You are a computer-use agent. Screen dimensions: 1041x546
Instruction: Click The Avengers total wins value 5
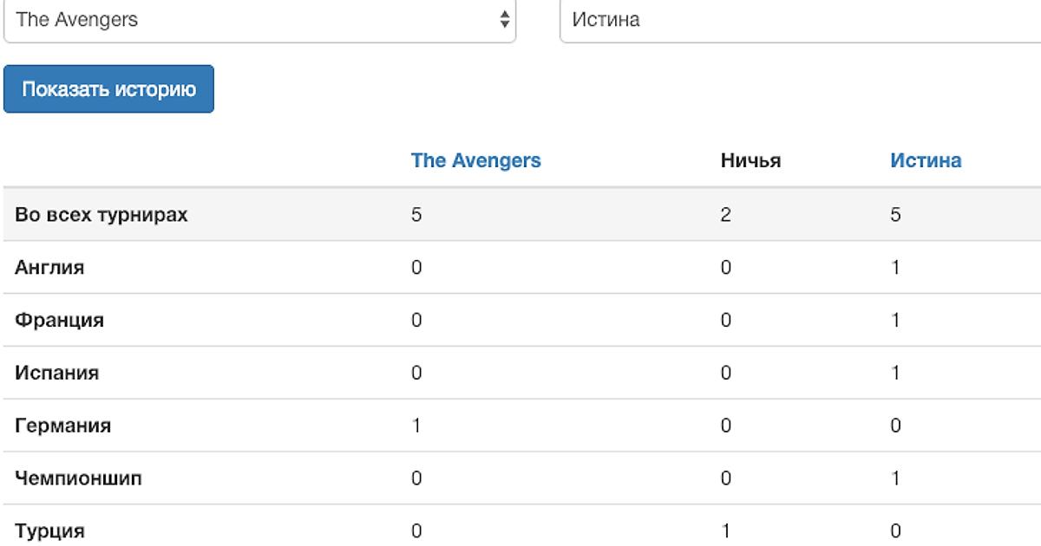(416, 215)
